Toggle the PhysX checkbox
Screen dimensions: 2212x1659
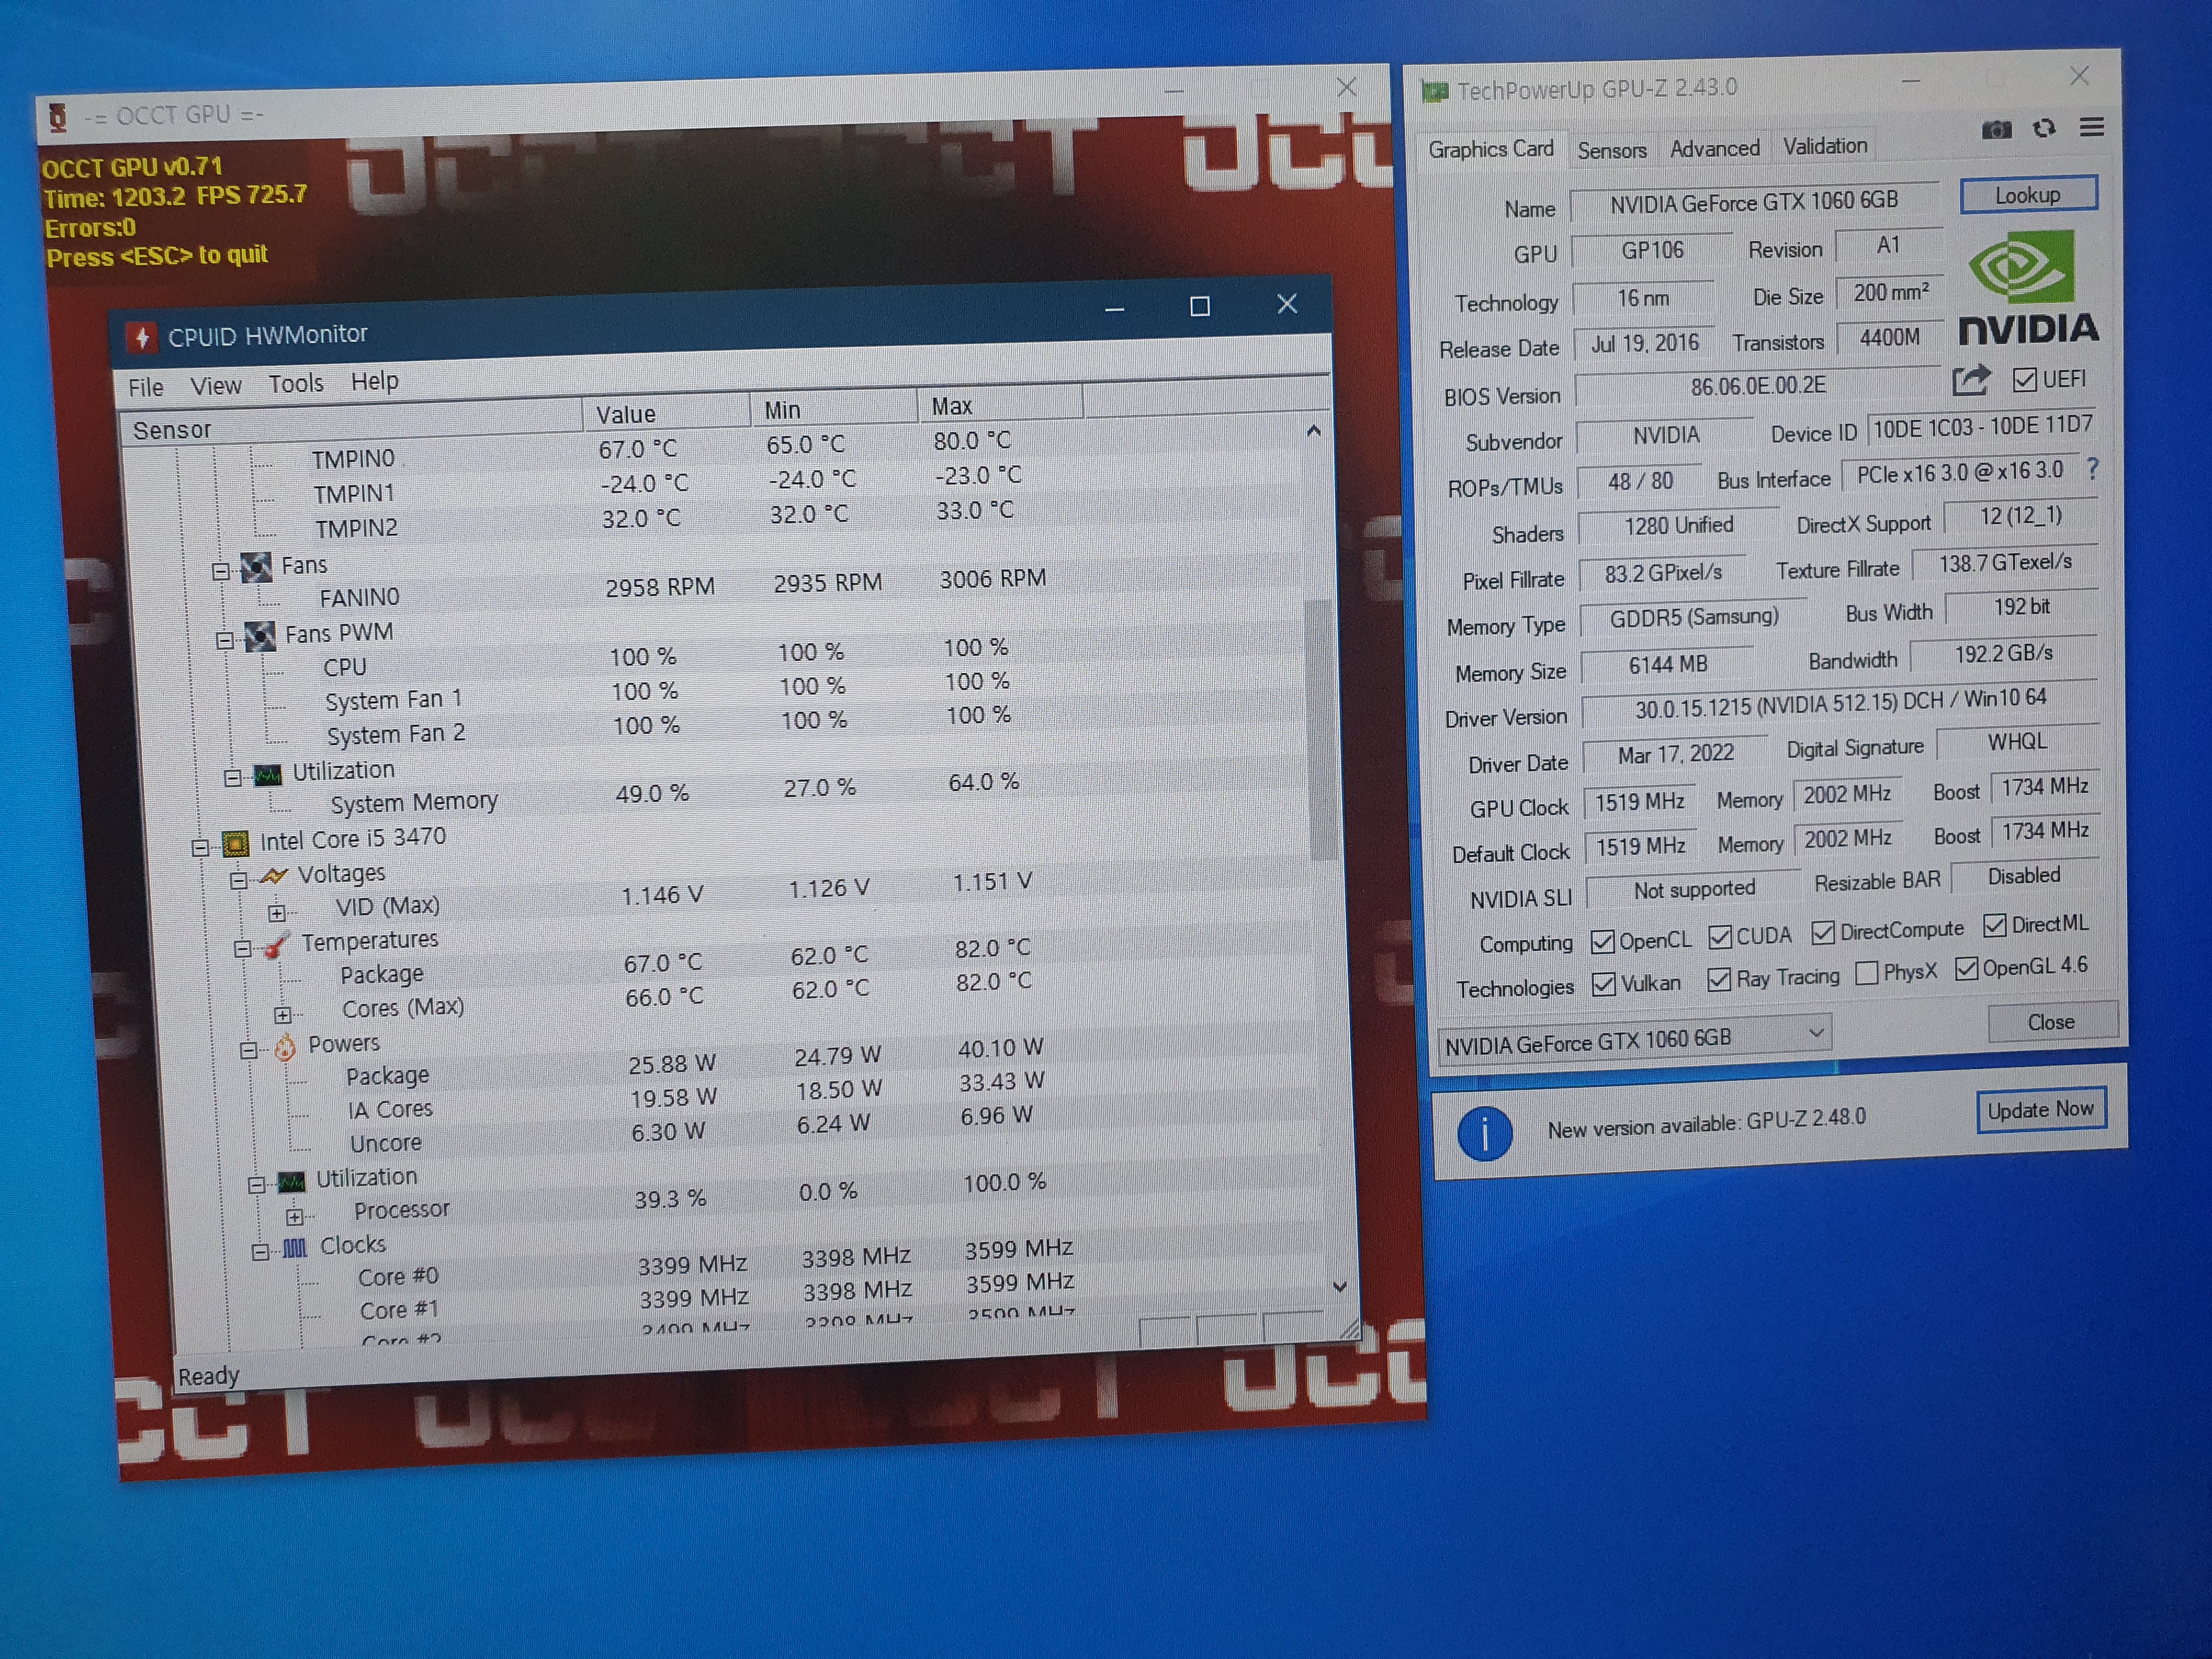point(1866,973)
